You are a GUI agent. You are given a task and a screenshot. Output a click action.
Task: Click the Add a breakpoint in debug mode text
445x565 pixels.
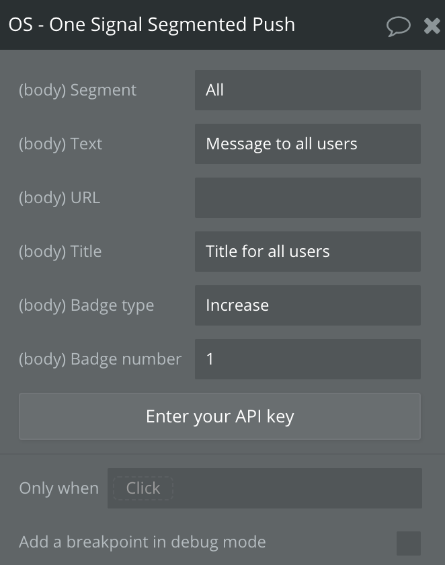[x=143, y=542]
